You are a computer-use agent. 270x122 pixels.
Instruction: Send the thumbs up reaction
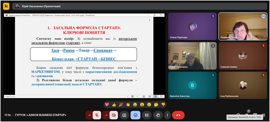pos(114,105)
